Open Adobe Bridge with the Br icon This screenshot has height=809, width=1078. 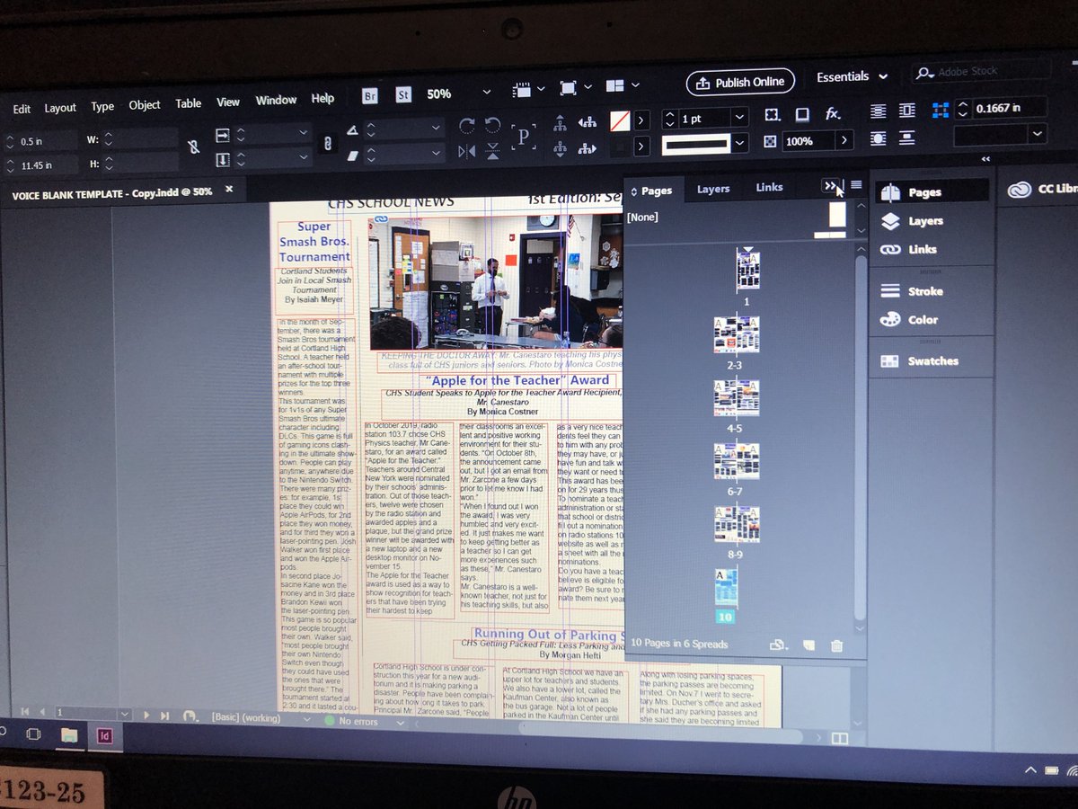(x=370, y=95)
